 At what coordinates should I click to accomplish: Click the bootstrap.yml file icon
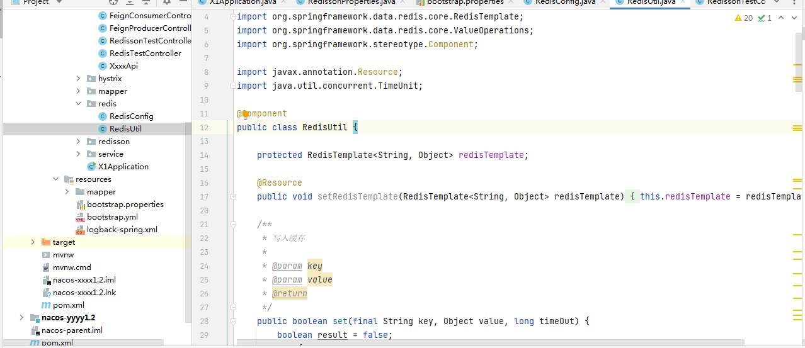[80, 217]
